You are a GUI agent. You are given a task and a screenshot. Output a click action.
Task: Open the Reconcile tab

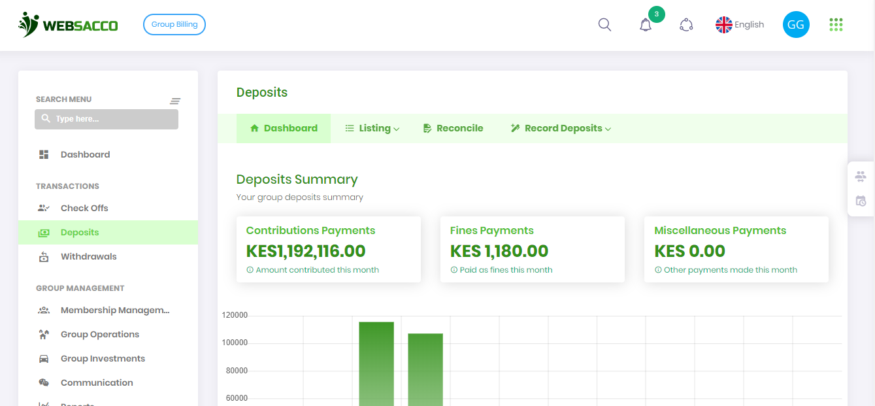452,127
